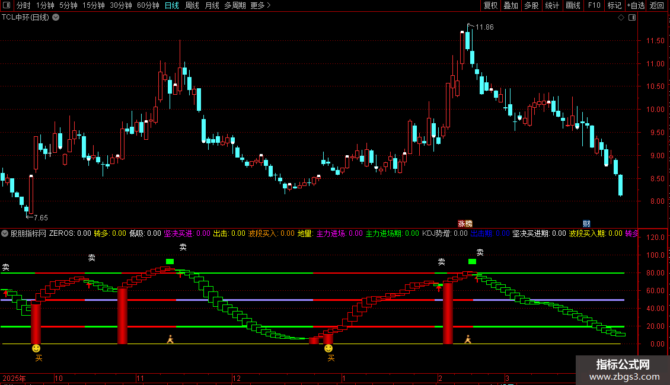670x385 pixels.
Task: Click the KDJ势增 indicator label
Action: click(445, 233)
